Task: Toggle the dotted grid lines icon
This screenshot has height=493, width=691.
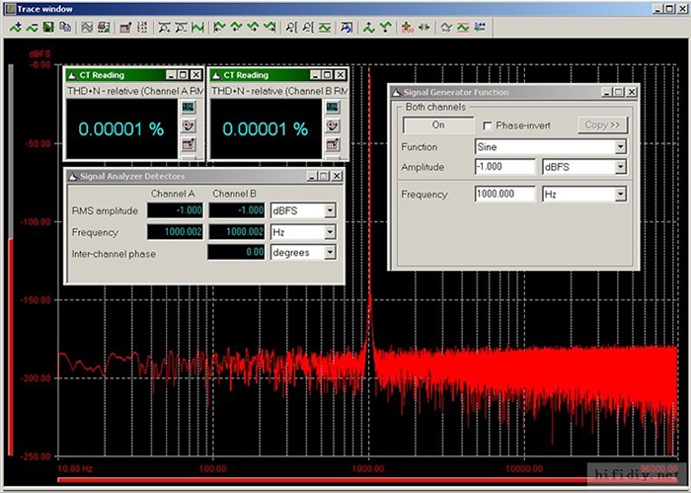Action: (x=142, y=28)
